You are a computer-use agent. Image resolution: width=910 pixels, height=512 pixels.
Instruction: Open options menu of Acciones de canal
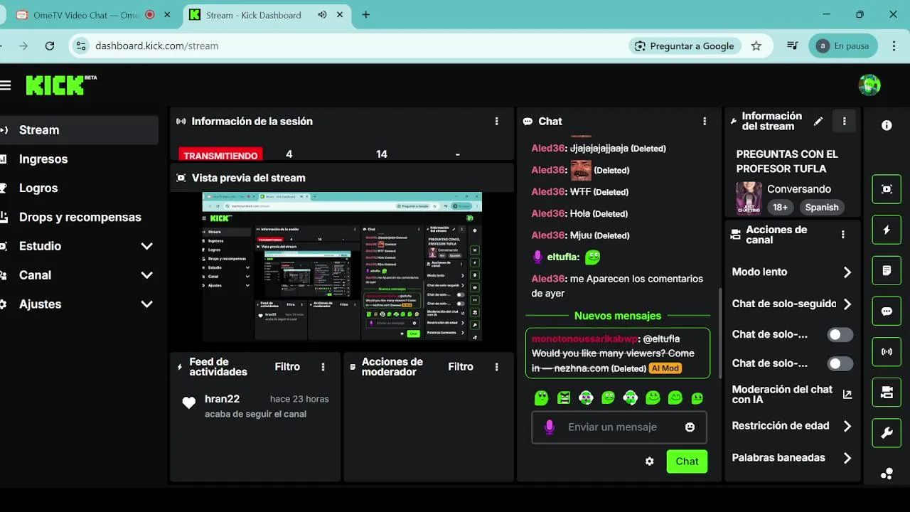pos(843,235)
